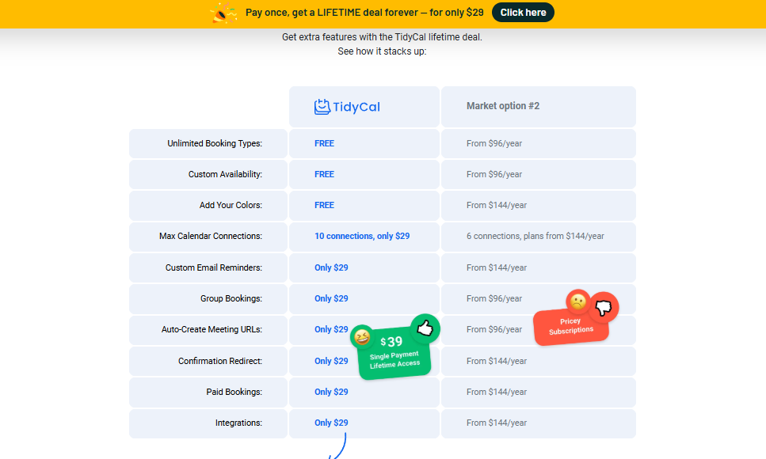The width and height of the screenshot is (766, 459).
Task: Click 'Only $29' in Integrations row
Action: click(x=331, y=423)
